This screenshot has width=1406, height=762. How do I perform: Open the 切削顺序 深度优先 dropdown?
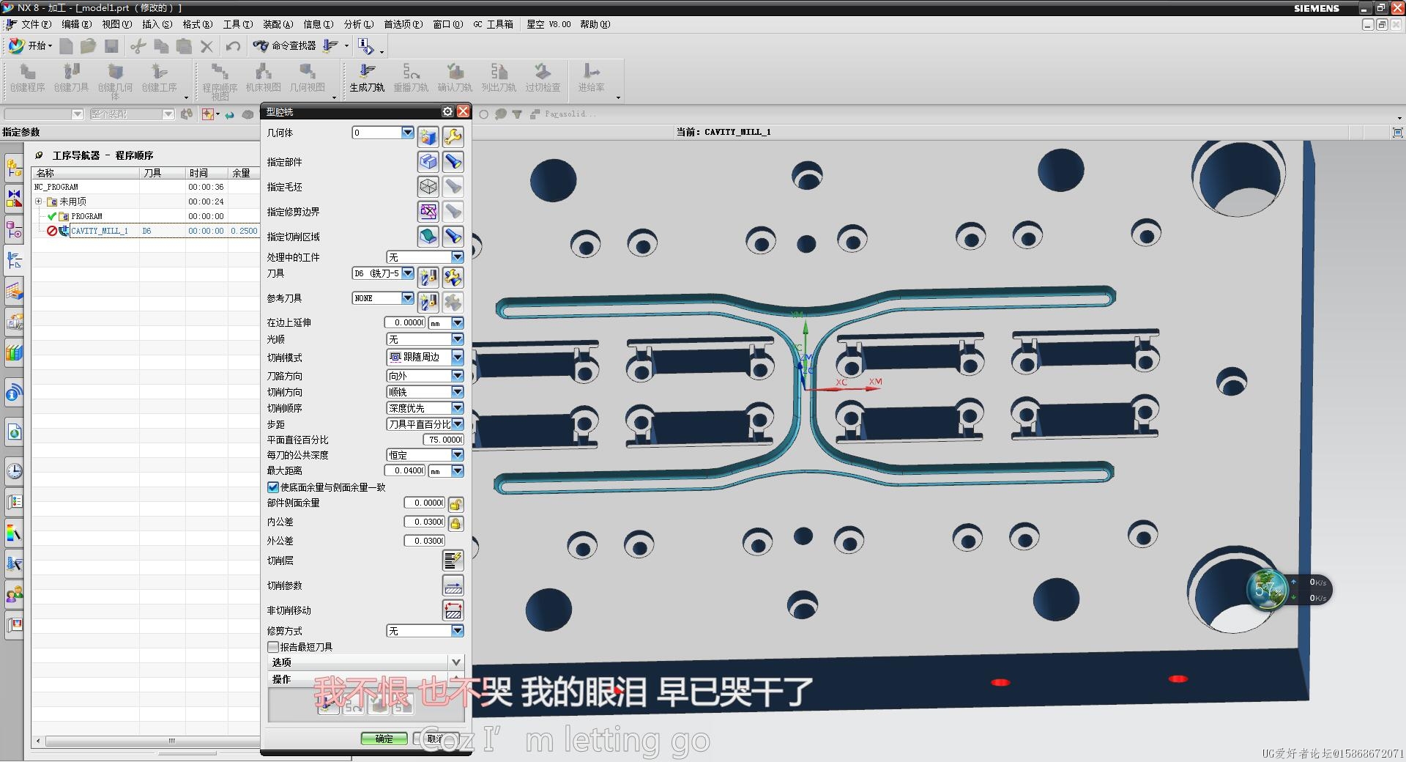point(458,408)
